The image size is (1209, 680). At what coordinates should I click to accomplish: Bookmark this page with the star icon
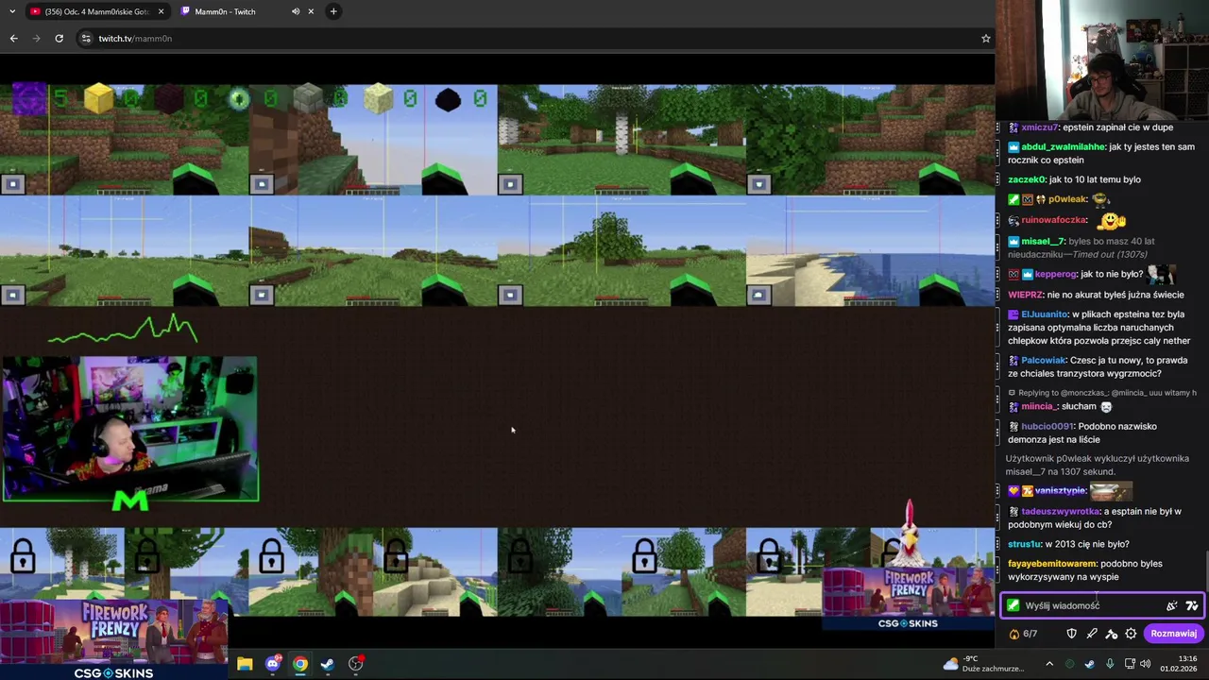[x=985, y=38]
